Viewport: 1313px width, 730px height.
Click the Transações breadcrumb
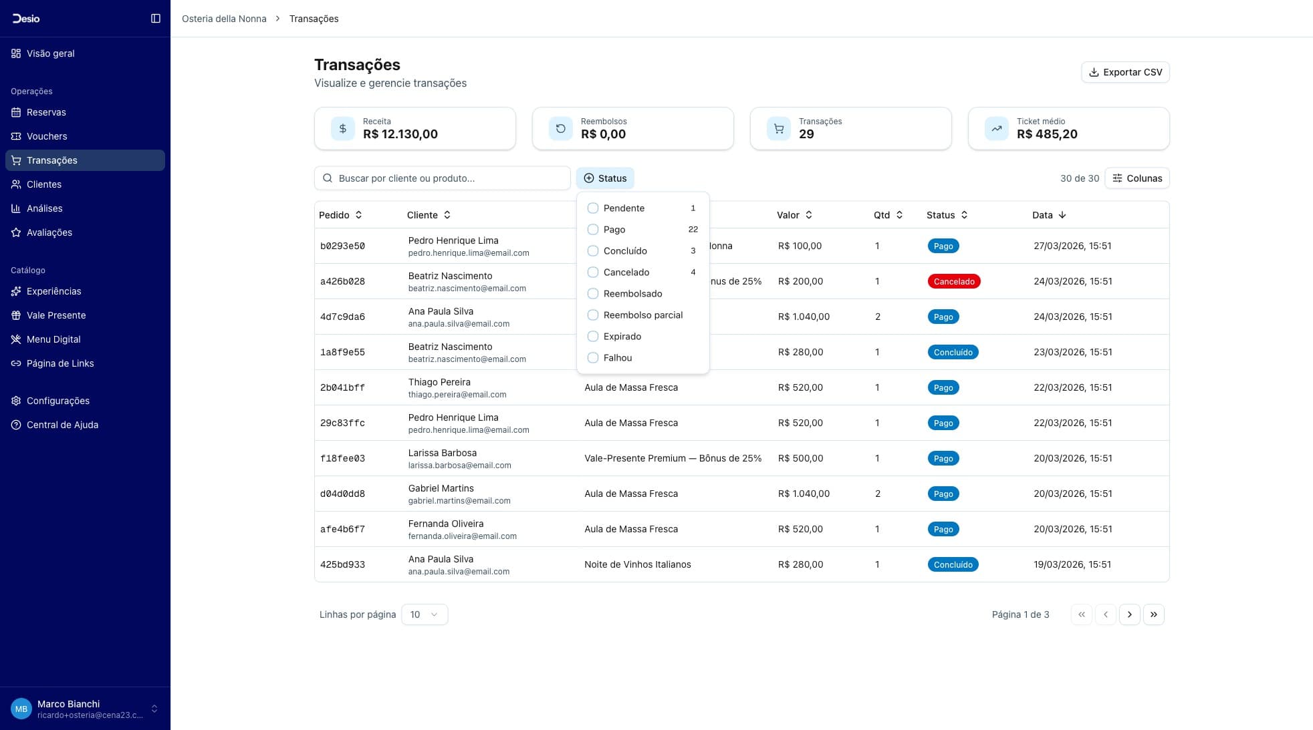pyautogui.click(x=314, y=19)
